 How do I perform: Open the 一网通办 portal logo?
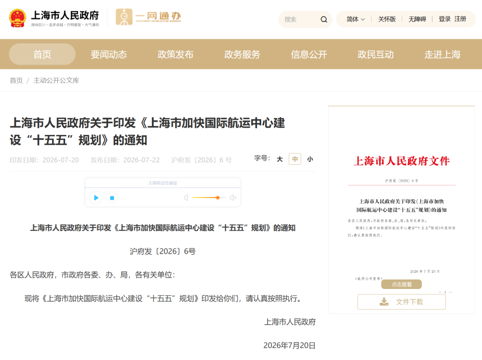(148, 17)
